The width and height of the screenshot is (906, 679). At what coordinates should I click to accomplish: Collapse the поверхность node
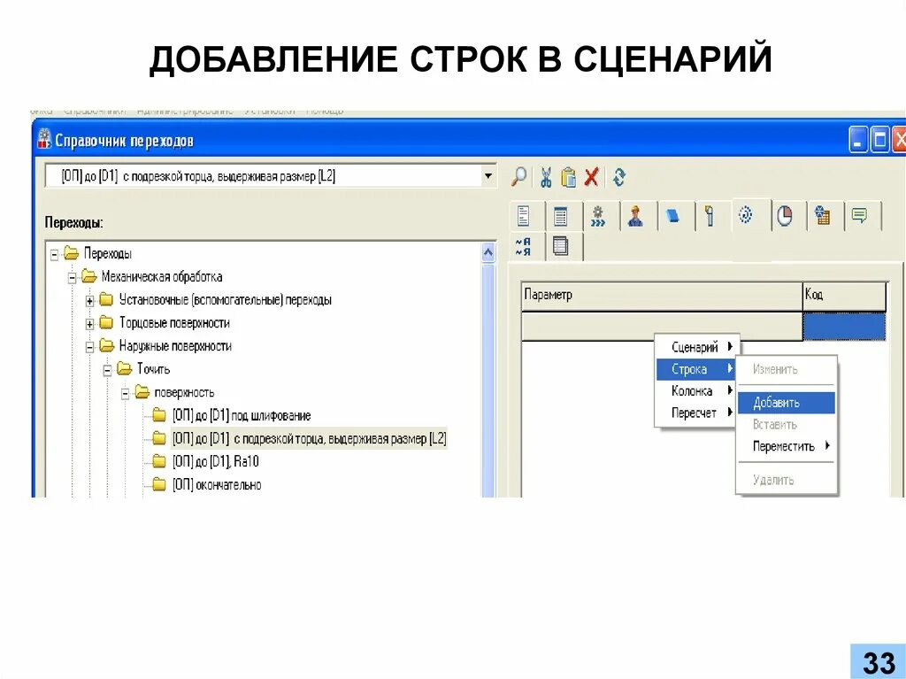coord(126,393)
